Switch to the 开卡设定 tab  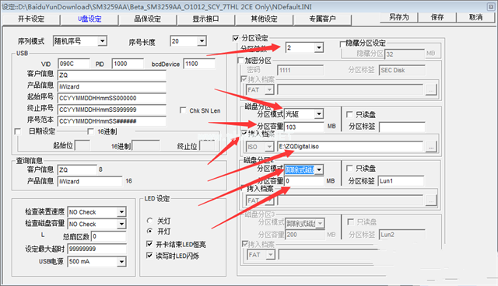[31, 19]
